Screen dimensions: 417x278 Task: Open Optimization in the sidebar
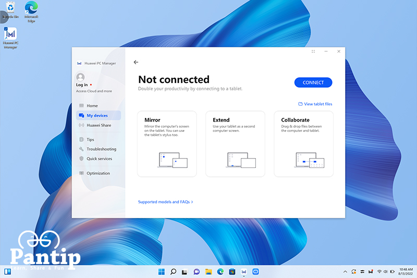[99, 173]
